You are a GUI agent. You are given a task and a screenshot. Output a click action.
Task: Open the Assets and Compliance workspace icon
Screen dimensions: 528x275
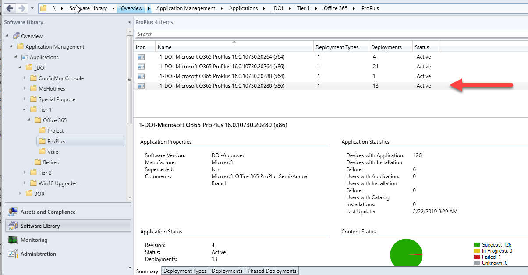tap(13, 212)
